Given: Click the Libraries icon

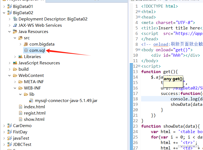Looking at the screenshot, I should point(20,57).
